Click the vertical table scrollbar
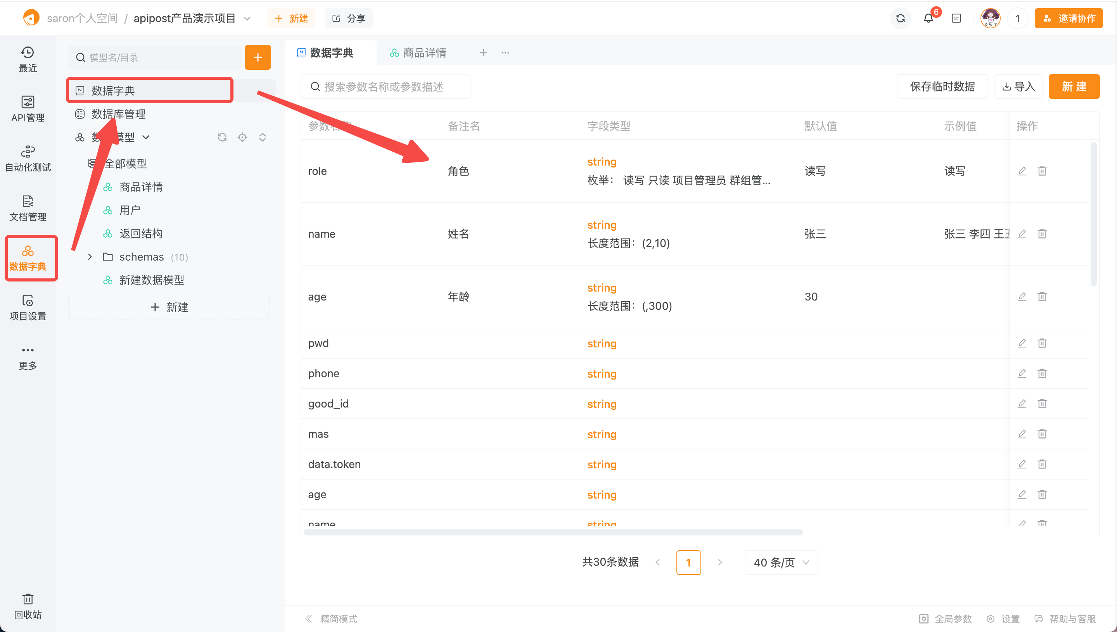 click(1093, 214)
